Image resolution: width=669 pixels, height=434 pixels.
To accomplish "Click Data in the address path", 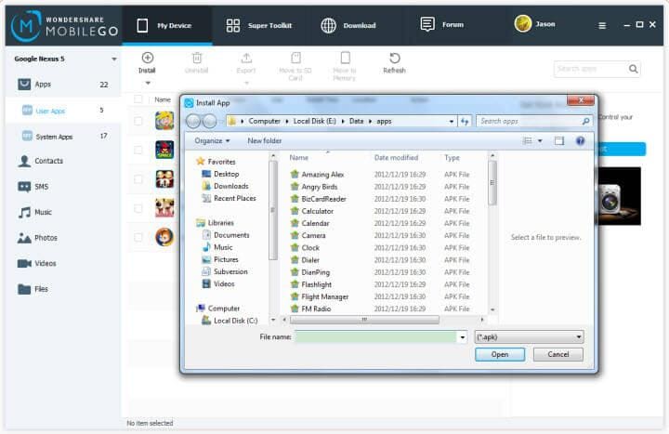I will [x=356, y=122].
